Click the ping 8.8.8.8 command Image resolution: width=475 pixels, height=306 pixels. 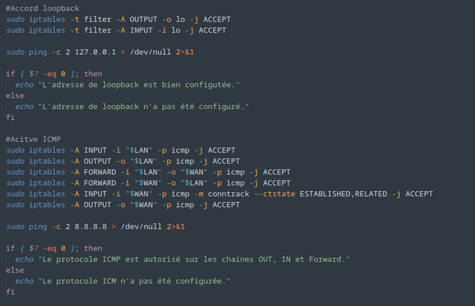click(x=96, y=227)
